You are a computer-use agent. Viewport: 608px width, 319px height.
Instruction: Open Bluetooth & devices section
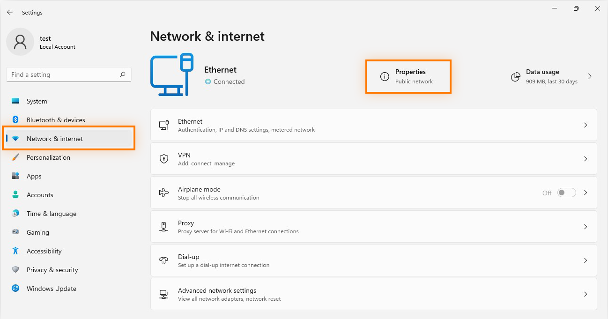click(56, 120)
